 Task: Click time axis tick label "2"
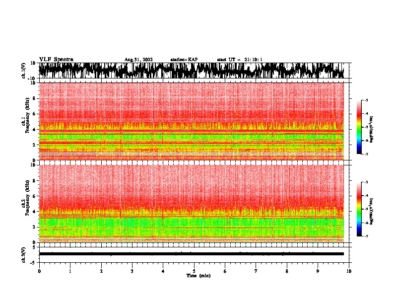(x=101, y=271)
